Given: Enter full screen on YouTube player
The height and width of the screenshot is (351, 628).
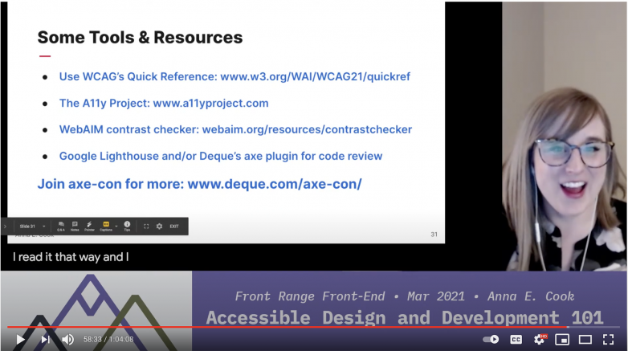Looking at the screenshot, I should pos(609,340).
